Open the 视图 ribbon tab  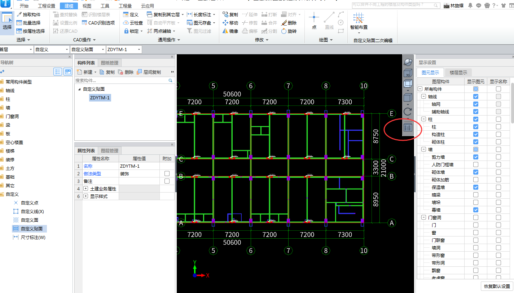87,6
